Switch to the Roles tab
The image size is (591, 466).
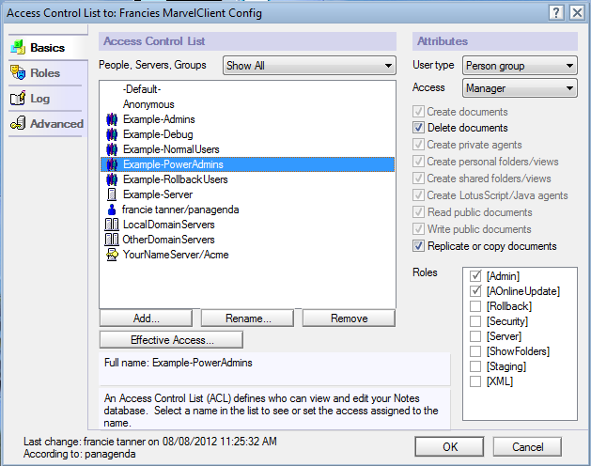tap(45, 72)
